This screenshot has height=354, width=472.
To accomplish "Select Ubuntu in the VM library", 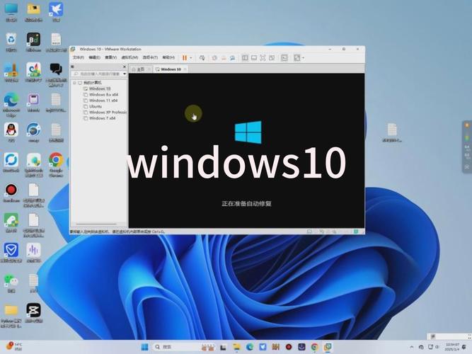I will (x=96, y=106).
